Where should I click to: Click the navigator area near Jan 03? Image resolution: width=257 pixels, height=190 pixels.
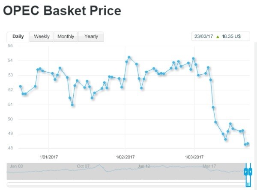17,171
